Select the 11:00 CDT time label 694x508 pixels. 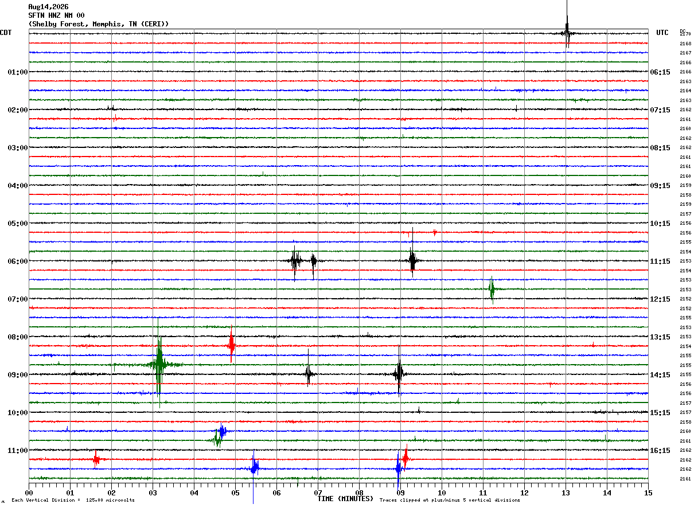[x=18, y=451]
